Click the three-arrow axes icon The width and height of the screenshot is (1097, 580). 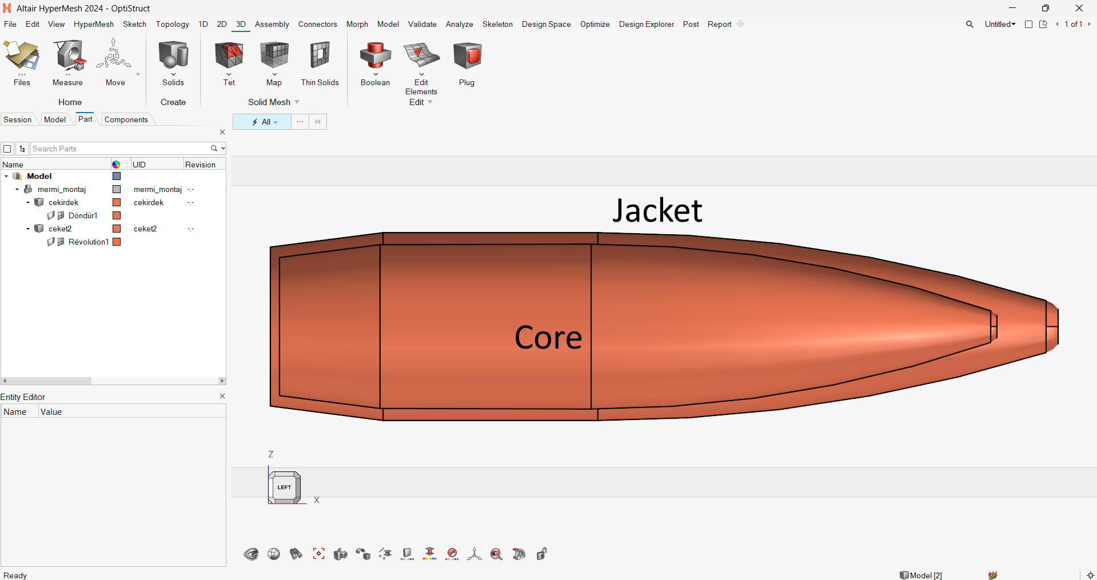[474, 554]
